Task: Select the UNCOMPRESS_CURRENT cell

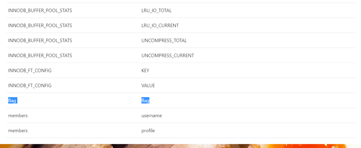Action: [168, 55]
